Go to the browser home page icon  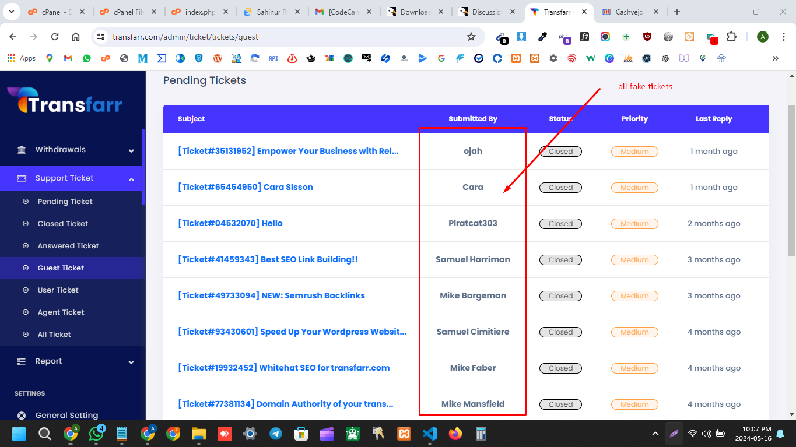[76, 37]
